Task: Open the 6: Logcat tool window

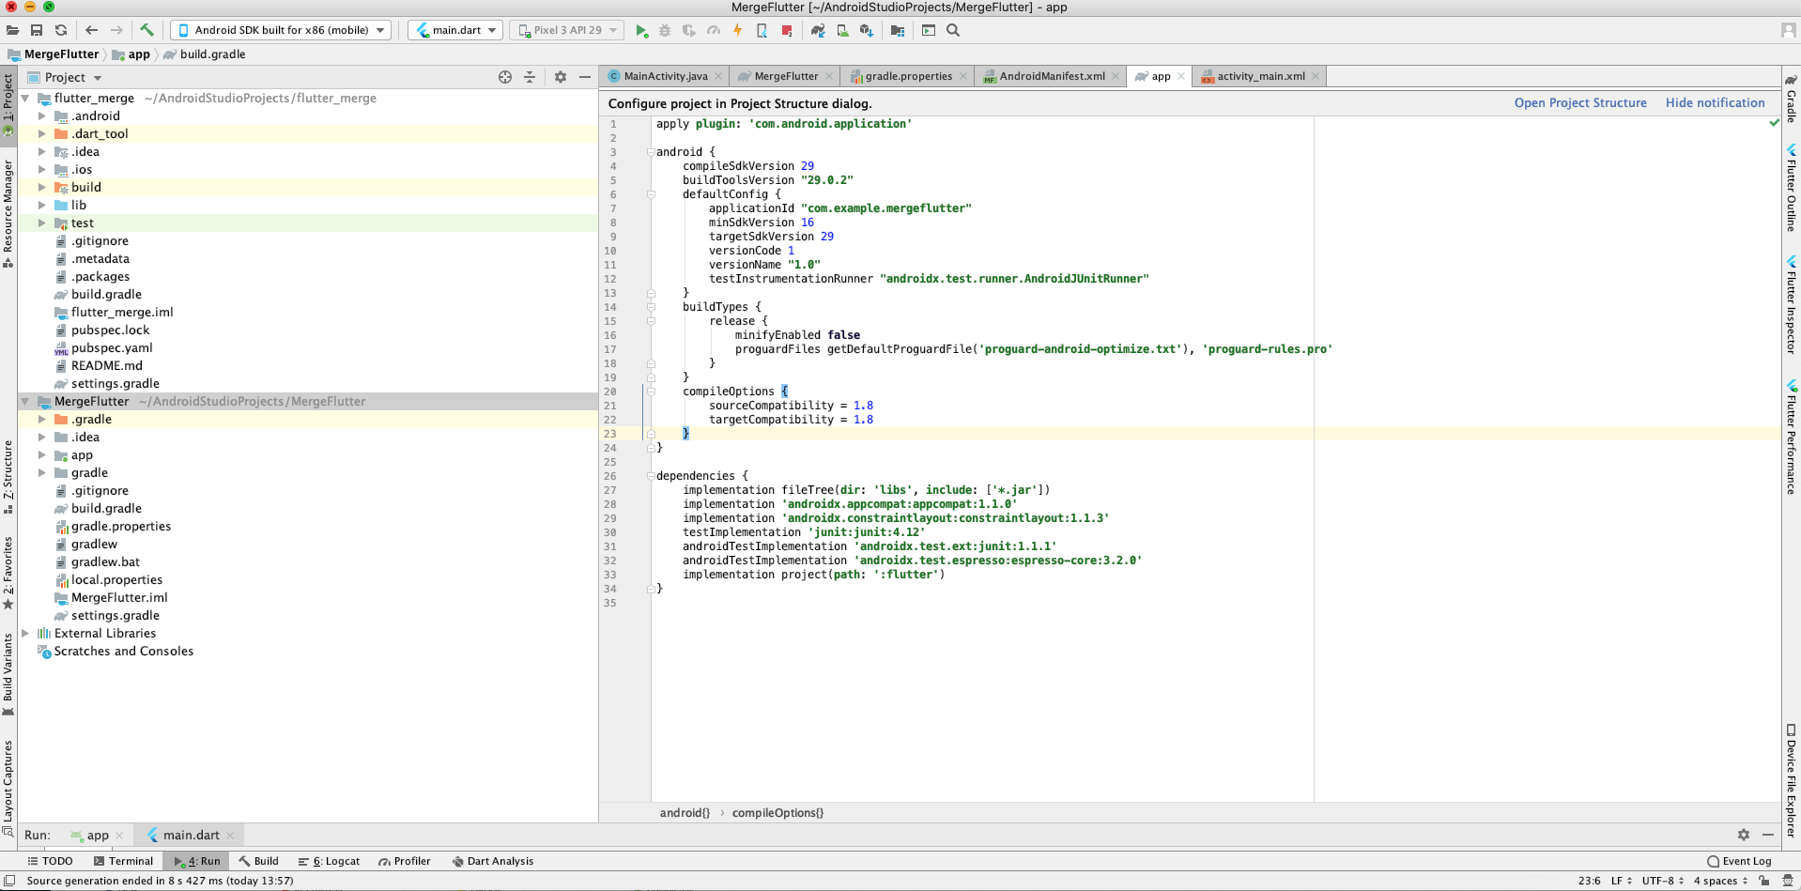Action: coord(329,861)
